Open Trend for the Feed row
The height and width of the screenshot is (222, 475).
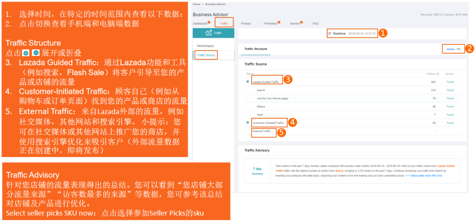tap(450, 115)
